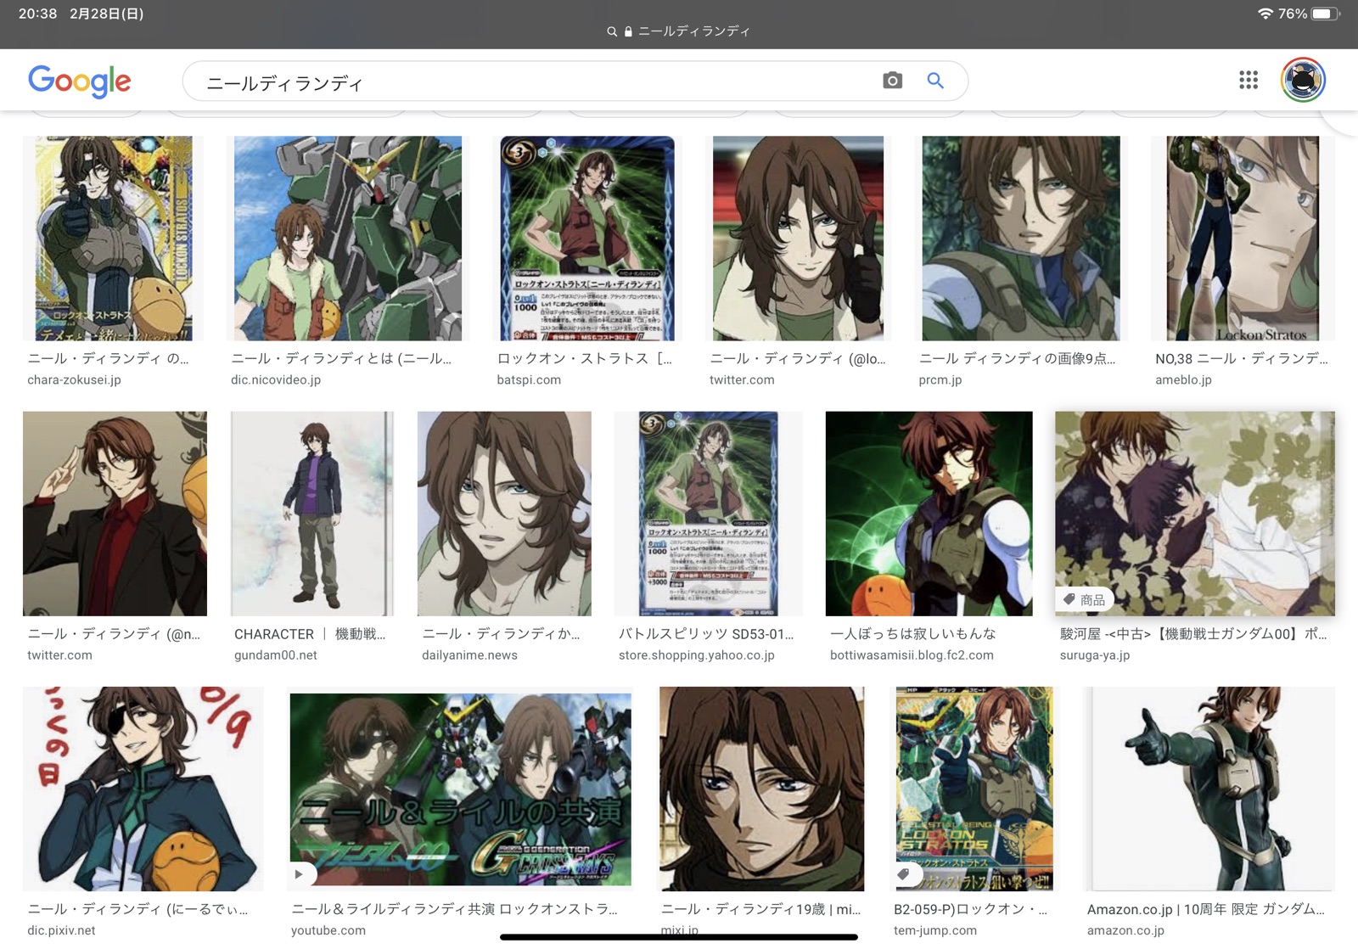
Task: Click source text suruga-ya.jp
Action: pyautogui.click(x=1095, y=654)
